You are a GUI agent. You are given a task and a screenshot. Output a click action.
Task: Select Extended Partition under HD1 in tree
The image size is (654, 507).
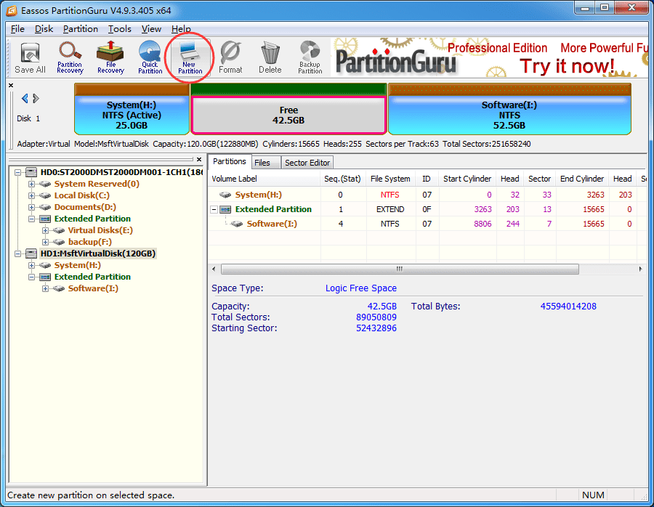click(92, 277)
